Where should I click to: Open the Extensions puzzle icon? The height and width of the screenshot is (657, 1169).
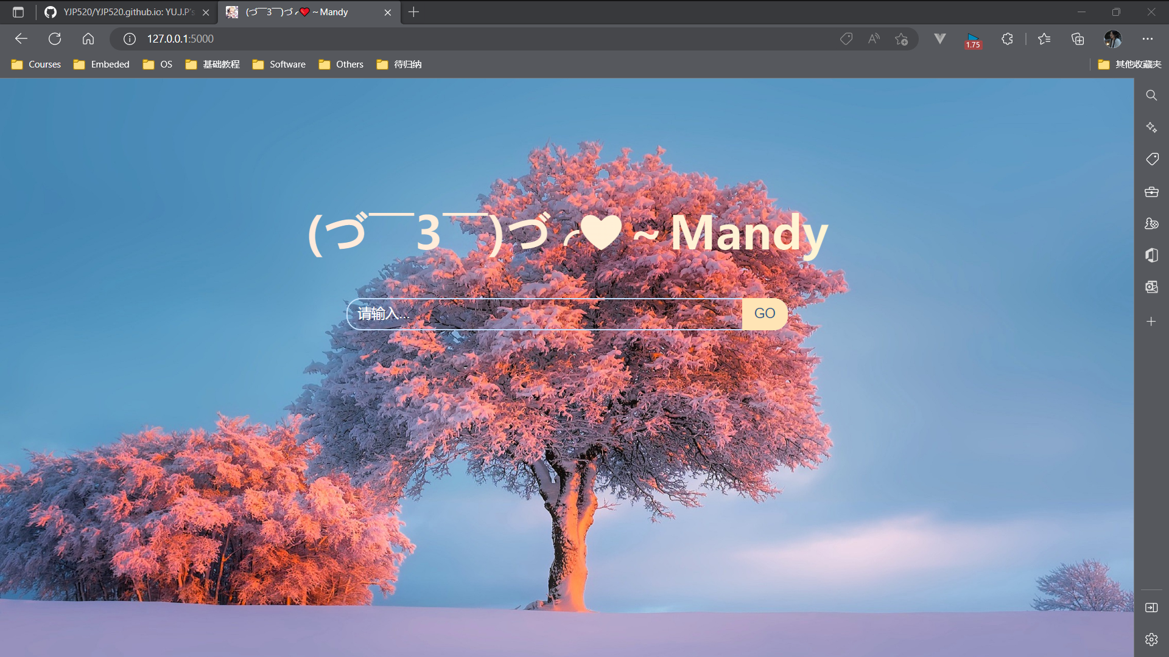click(x=1007, y=39)
